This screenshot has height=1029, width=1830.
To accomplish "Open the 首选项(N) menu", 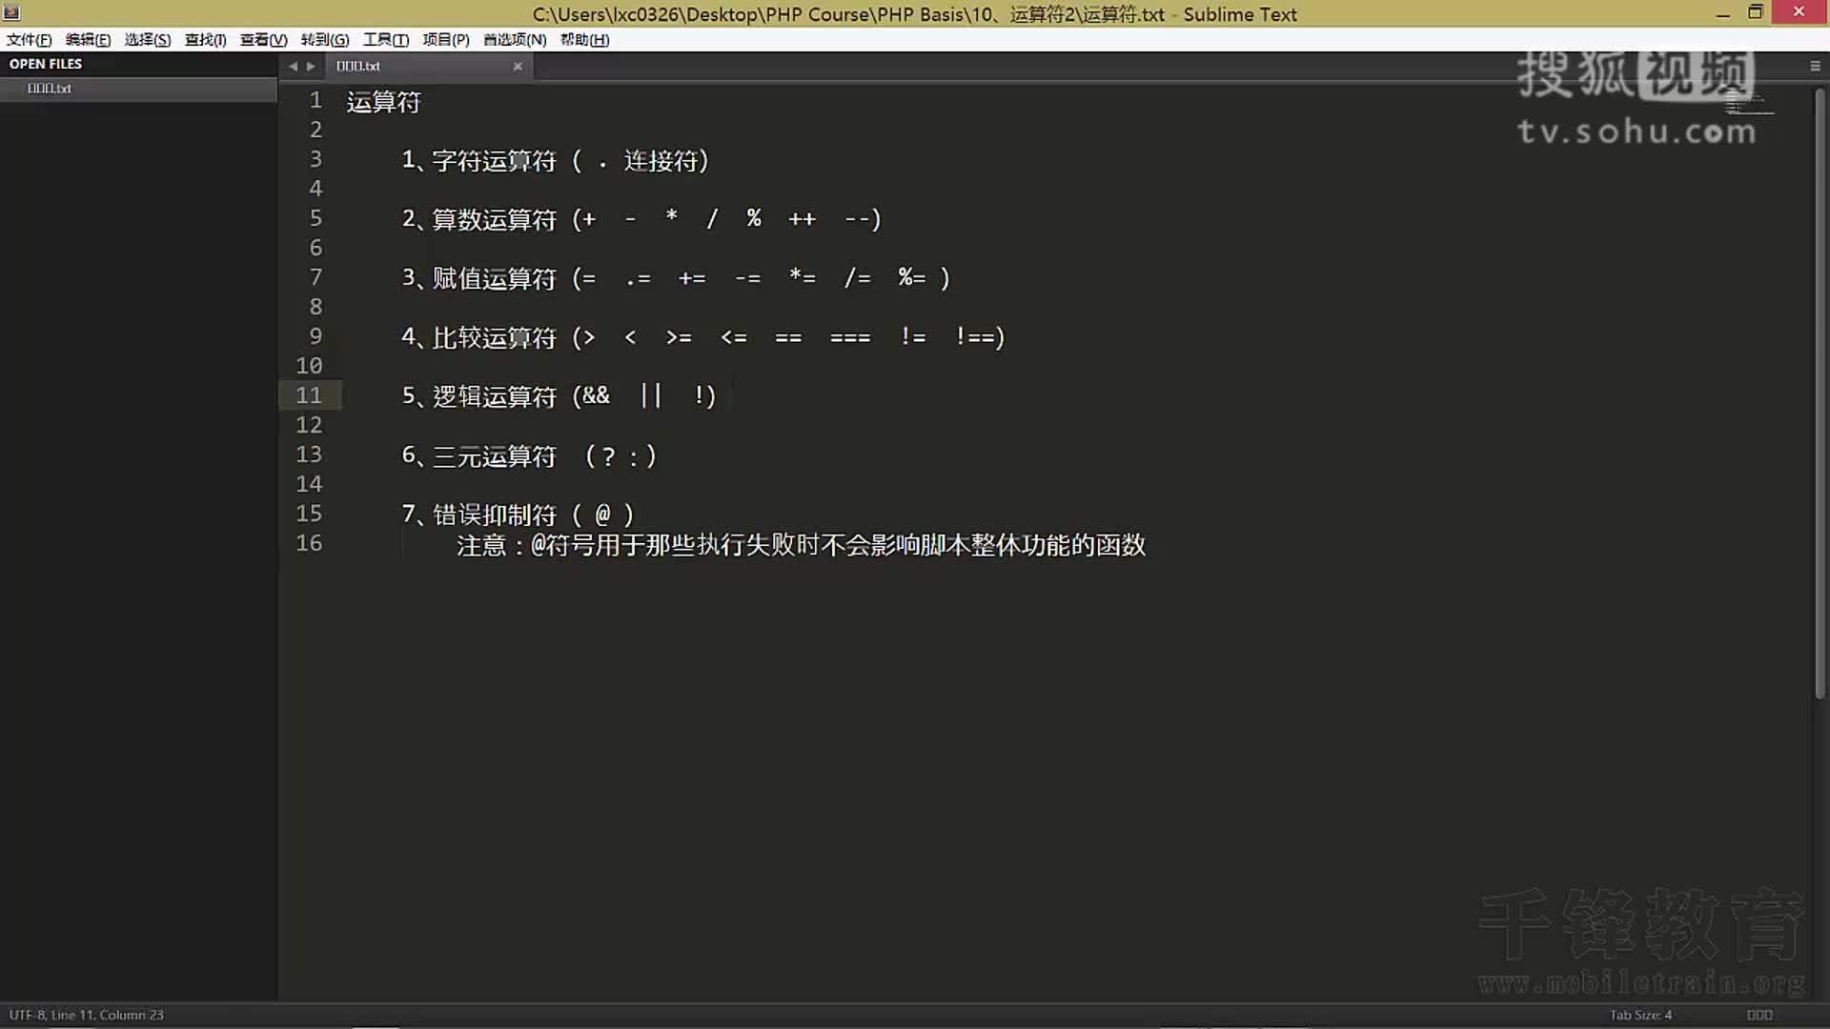I will [512, 40].
